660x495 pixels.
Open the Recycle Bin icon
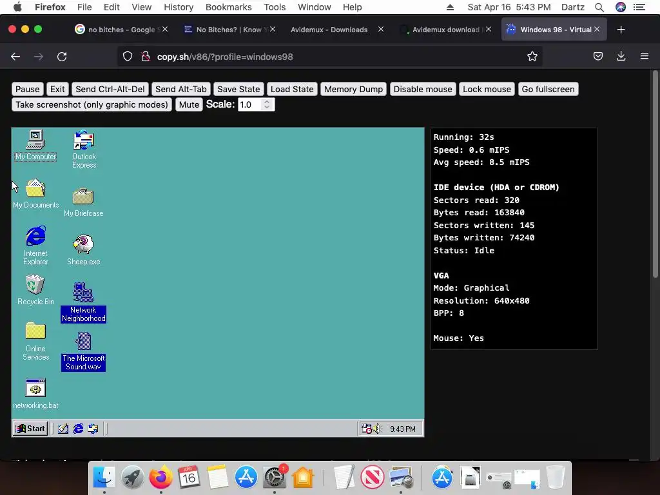click(x=36, y=290)
